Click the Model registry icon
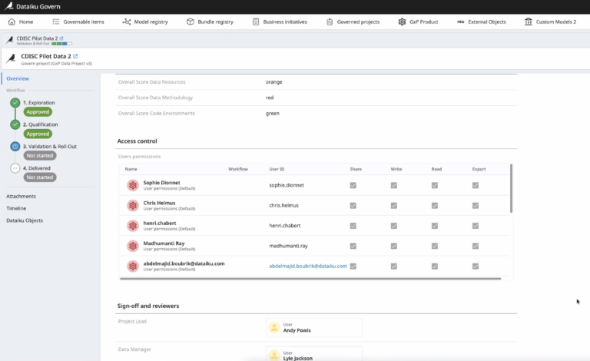Screen dimensions: 590x361 [x=127, y=22]
